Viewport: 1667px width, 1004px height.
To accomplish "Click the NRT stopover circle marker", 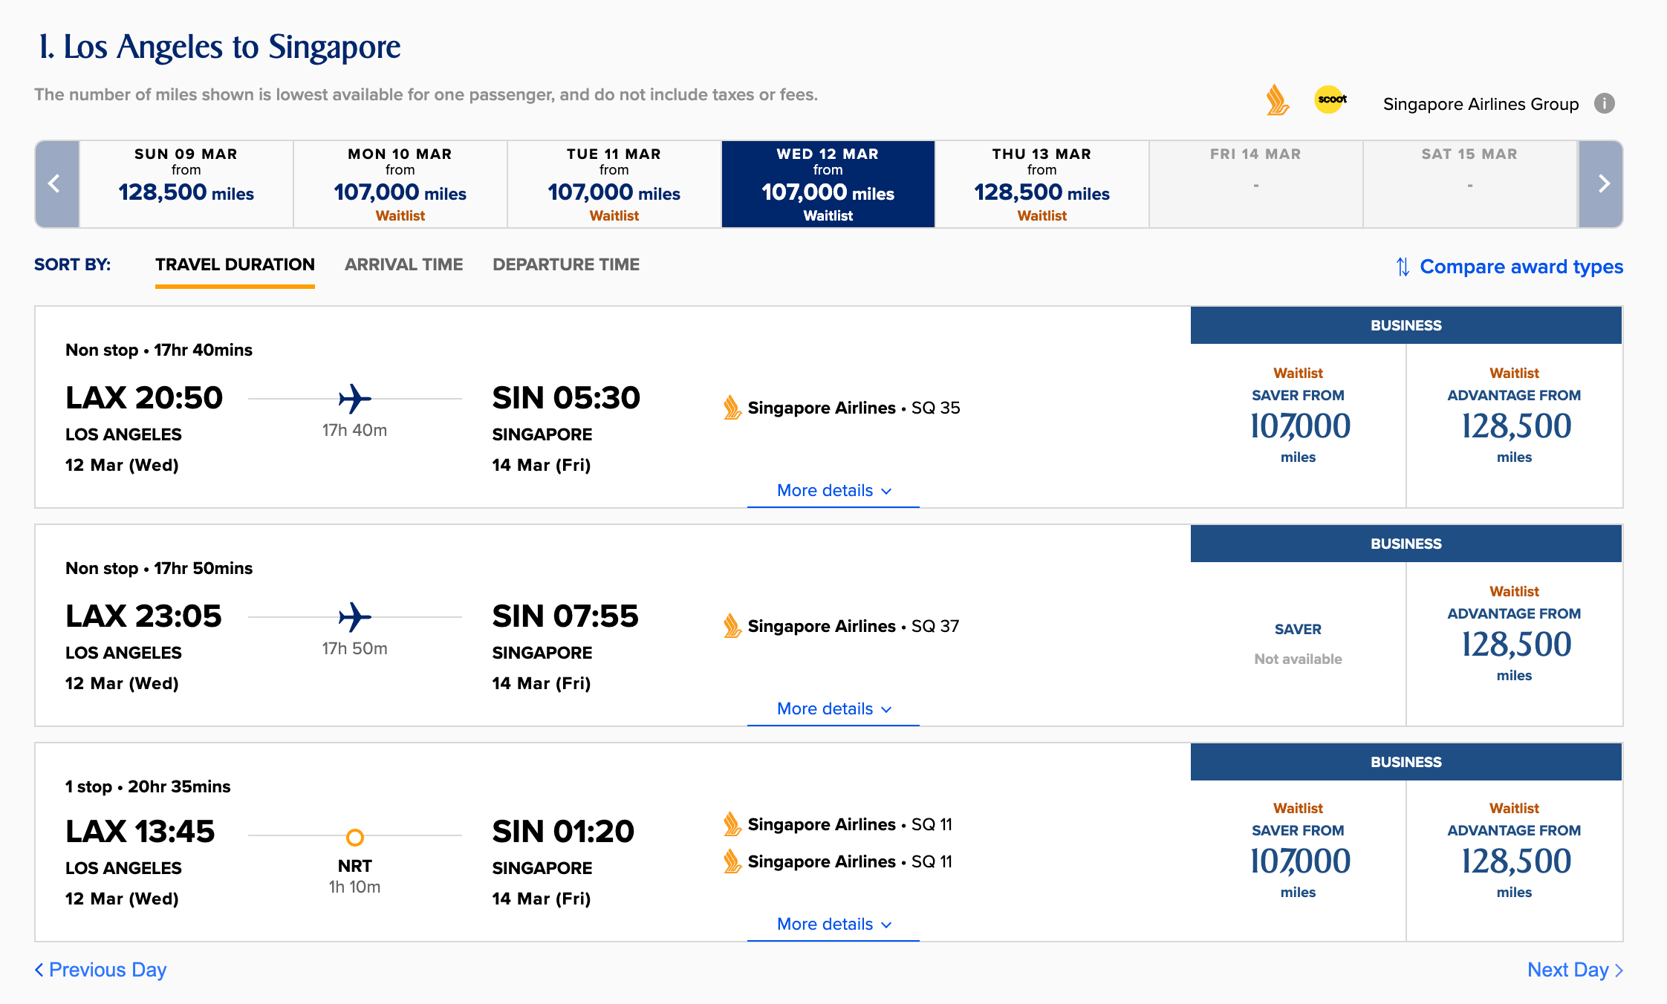I will click(355, 837).
